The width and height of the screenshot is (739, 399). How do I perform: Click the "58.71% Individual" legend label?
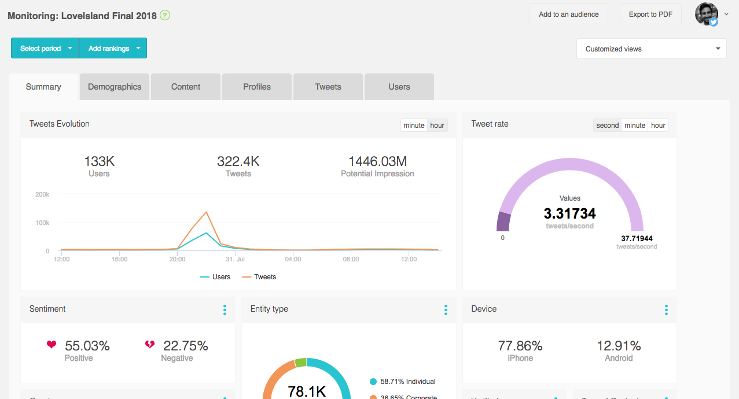click(408, 382)
